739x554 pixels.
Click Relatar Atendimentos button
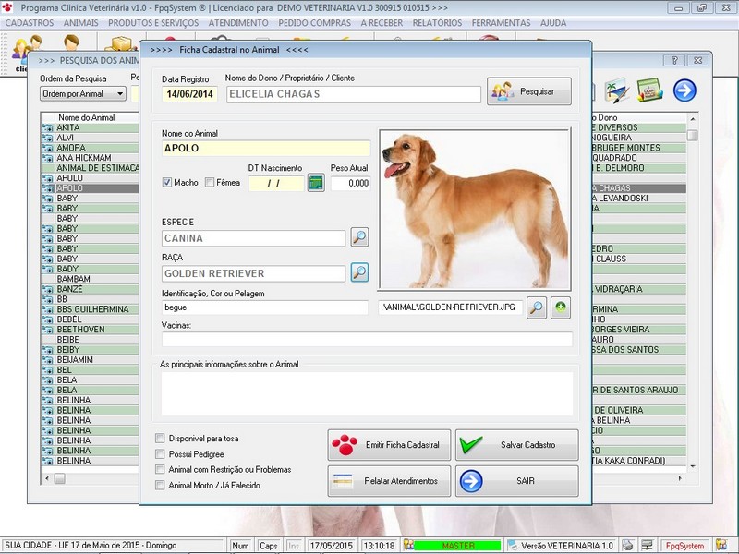(x=389, y=481)
